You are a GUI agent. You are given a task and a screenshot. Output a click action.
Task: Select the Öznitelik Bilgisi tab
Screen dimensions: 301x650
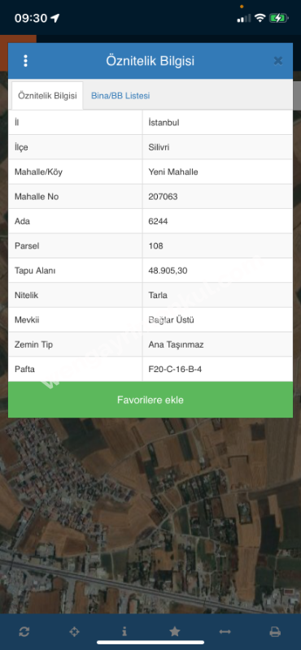(x=47, y=96)
